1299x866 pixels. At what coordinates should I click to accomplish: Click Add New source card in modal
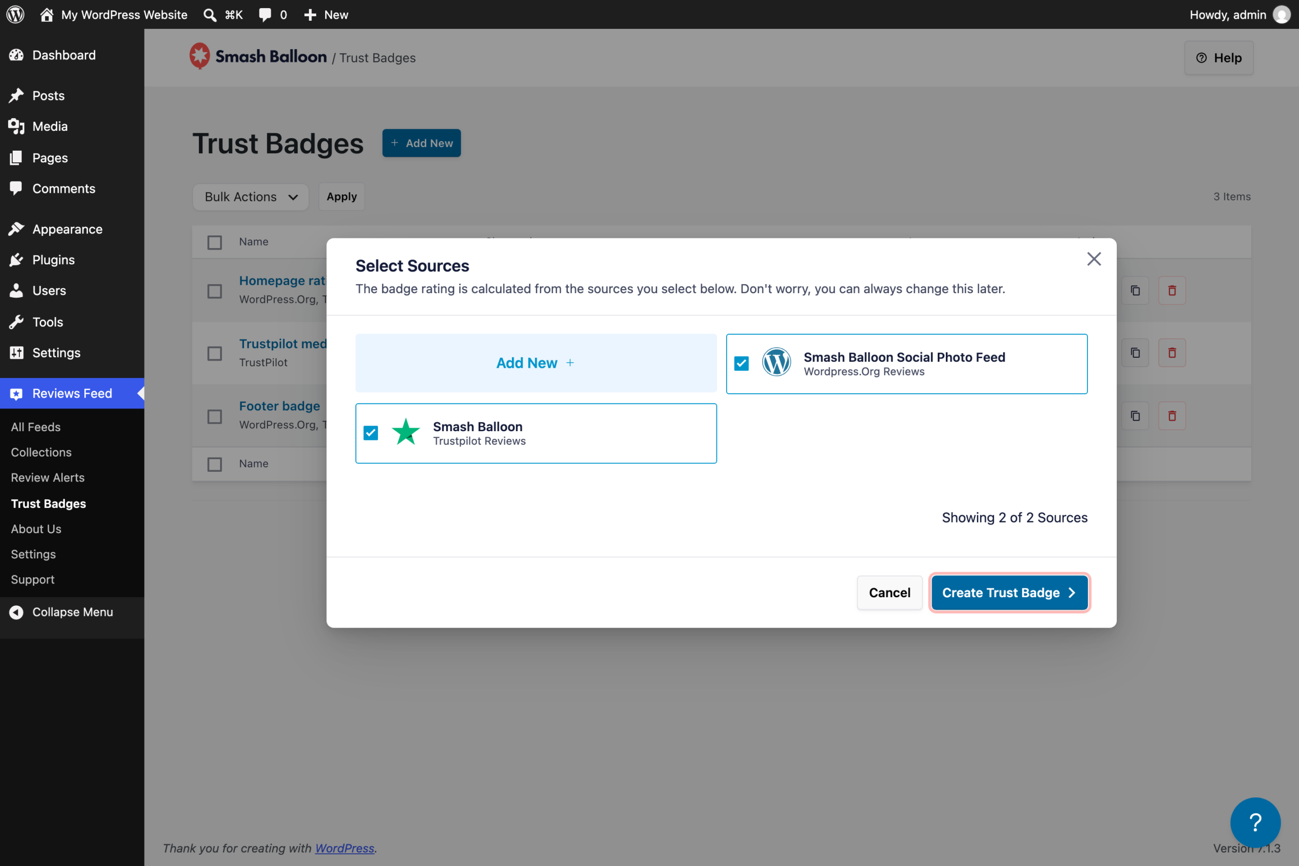pos(536,363)
